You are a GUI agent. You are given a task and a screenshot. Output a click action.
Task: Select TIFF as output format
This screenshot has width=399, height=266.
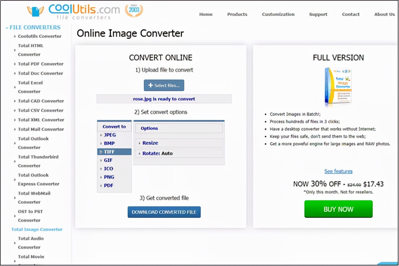(x=114, y=152)
